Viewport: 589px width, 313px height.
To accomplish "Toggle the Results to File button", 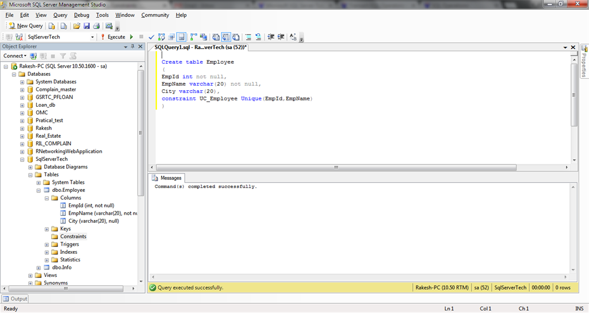I will 236,37.
